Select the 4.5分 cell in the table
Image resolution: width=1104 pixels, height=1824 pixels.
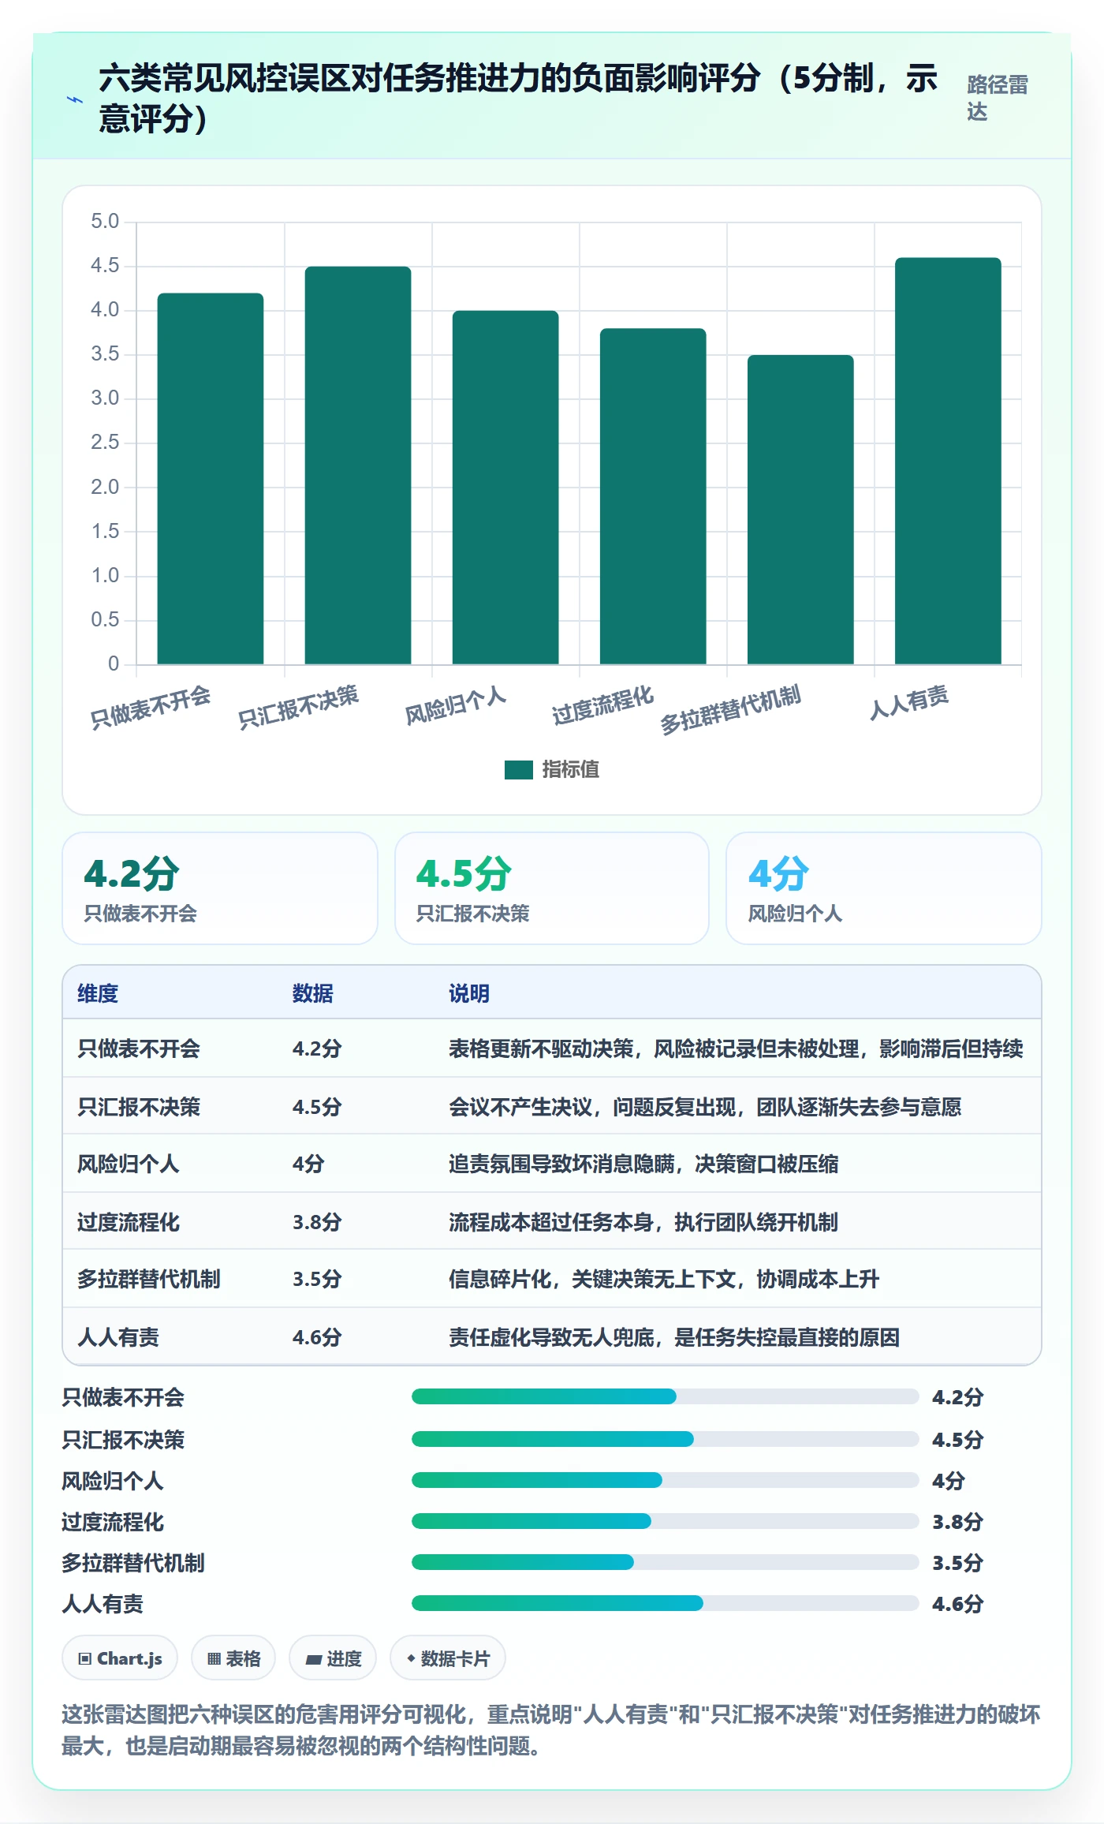click(x=317, y=1107)
